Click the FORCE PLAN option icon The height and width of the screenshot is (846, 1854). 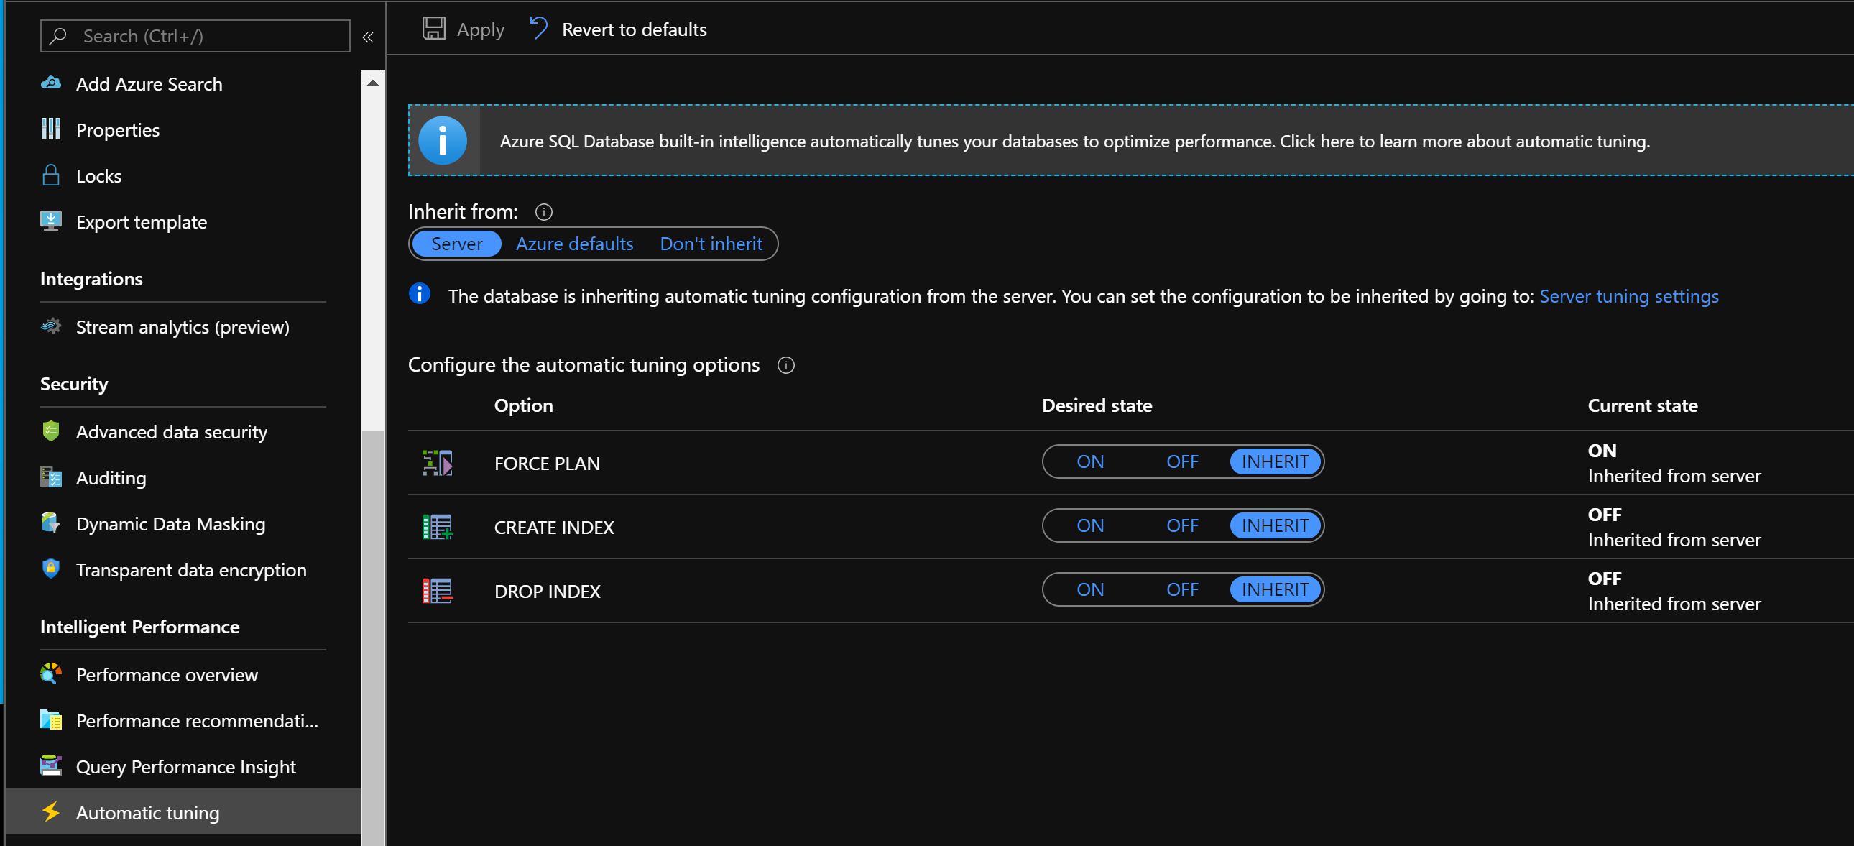(x=437, y=463)
